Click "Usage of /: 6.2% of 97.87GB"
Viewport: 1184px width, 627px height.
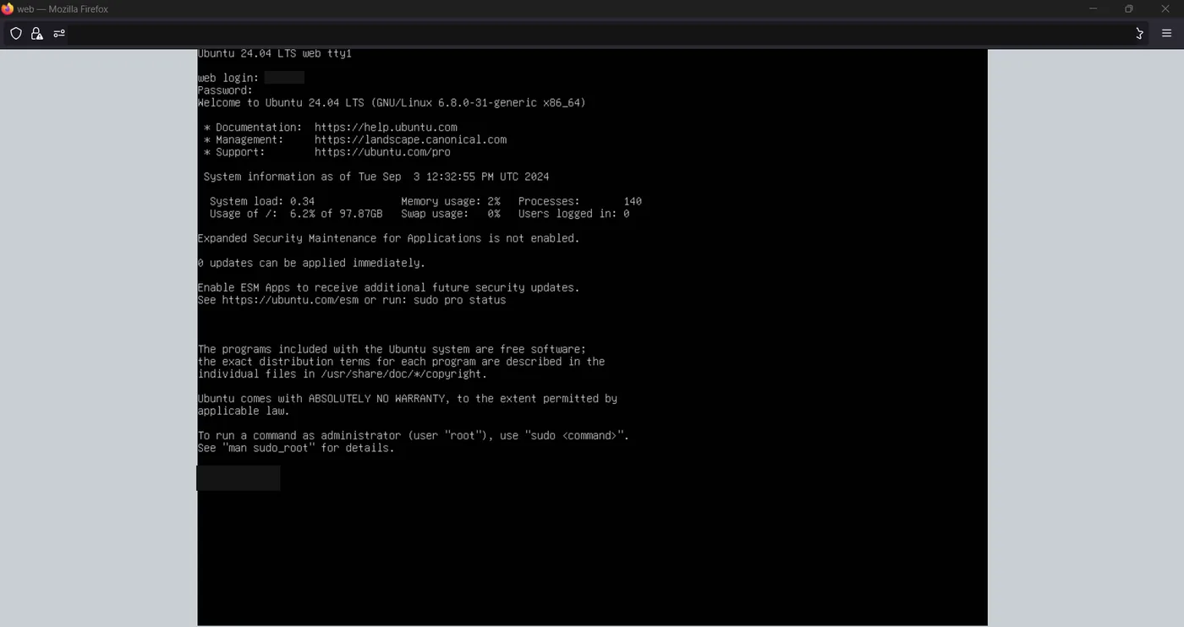296,214
